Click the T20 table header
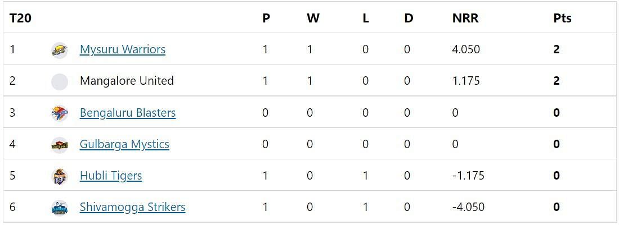Screen dimensions: 619x225 point(20,18)
